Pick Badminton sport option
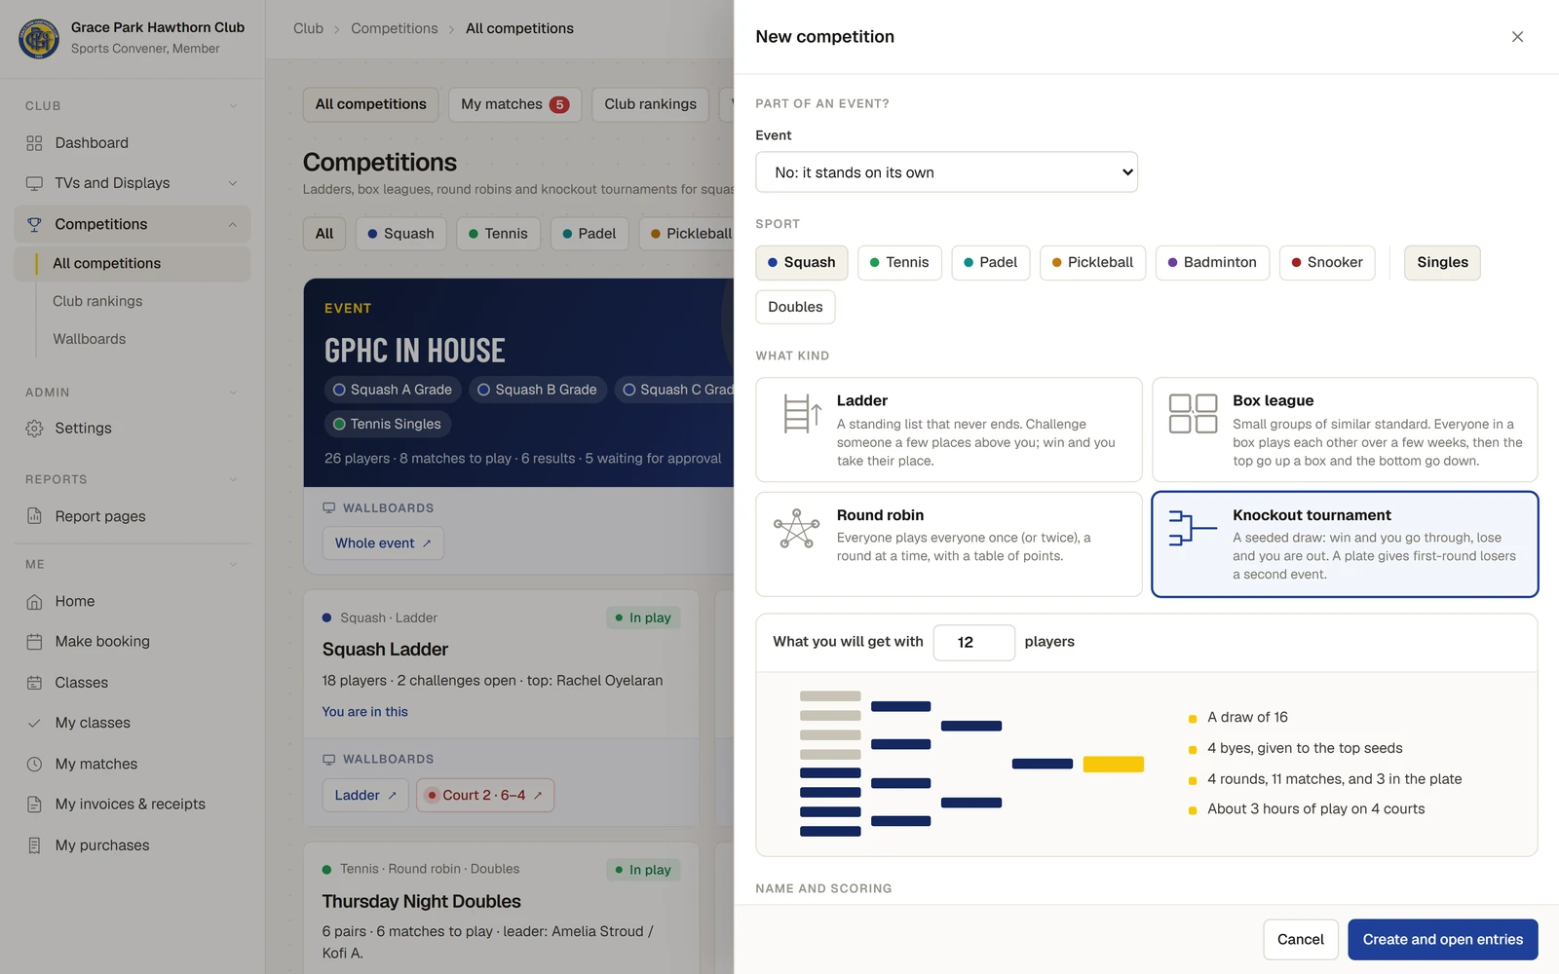Image resolution: width=1559 pixels, height=974 pixels. point(1212,263)
